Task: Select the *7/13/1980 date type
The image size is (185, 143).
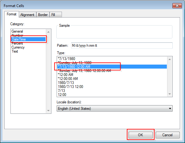Action: [66, 58]
